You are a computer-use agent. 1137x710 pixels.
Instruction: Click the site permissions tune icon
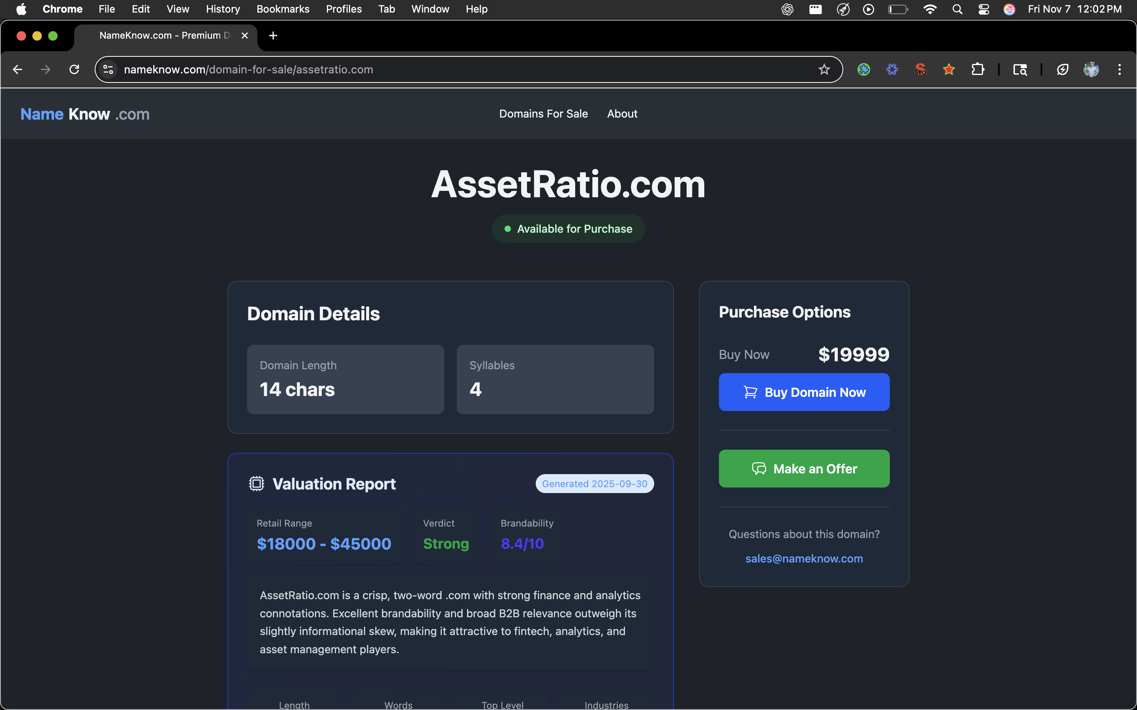(108, 69)
